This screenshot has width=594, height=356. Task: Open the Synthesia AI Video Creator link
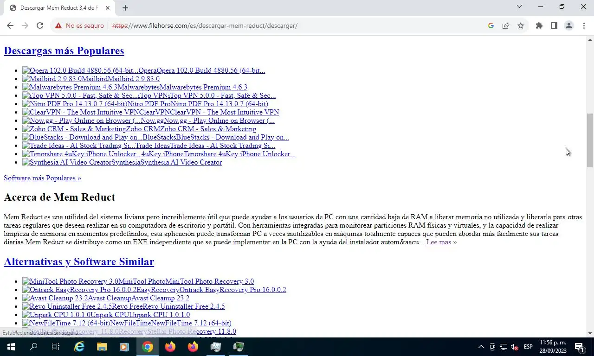tap(122, 162)
